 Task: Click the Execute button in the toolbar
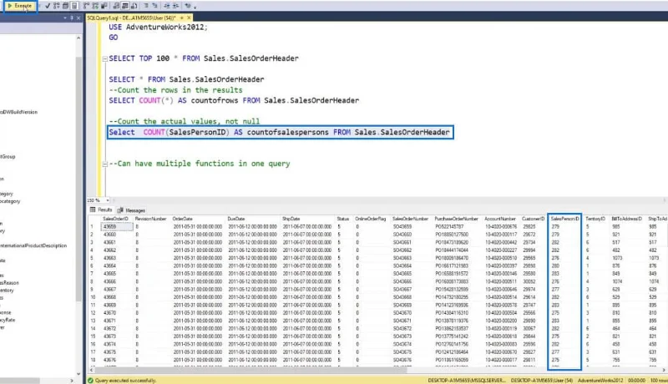(x=20, y=6)
